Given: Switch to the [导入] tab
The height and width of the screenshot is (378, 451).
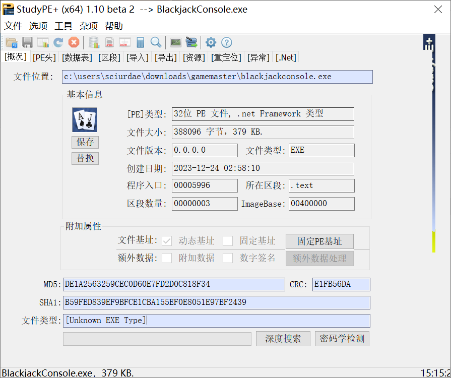Looking at the screenshot, I should point(138,57).
